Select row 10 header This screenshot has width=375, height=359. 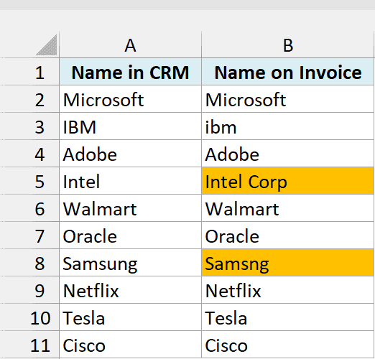(x=29, y=317)
